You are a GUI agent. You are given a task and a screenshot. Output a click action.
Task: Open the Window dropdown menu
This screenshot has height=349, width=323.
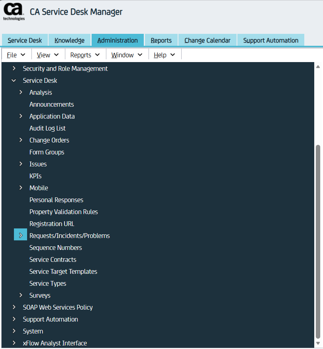coord(127,55)
